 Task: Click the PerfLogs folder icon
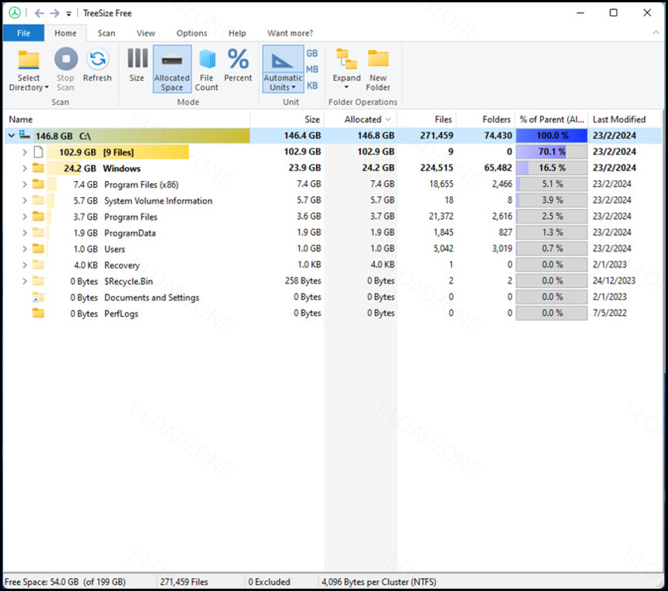point(38,313)
